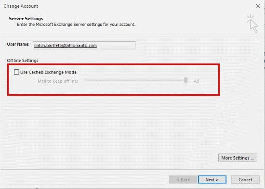Viewport: 265px width, 189px height.
Task: Click the 'User Name:' label
Action: click(18, 44)
